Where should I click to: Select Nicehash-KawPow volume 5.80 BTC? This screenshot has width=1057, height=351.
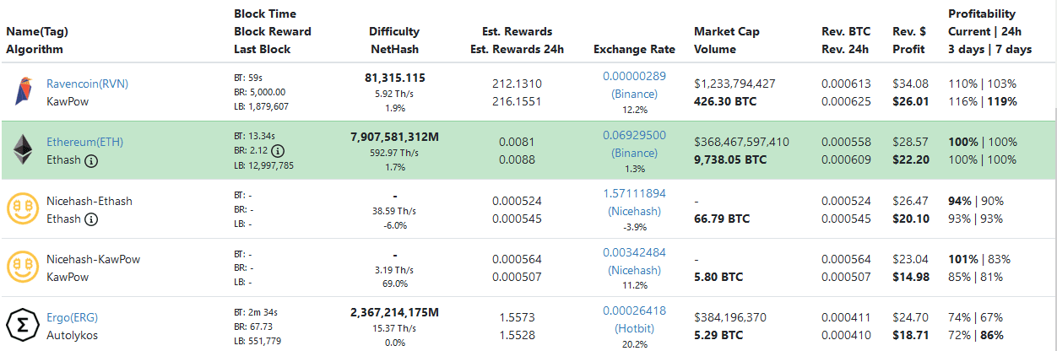tap(718, 278)
